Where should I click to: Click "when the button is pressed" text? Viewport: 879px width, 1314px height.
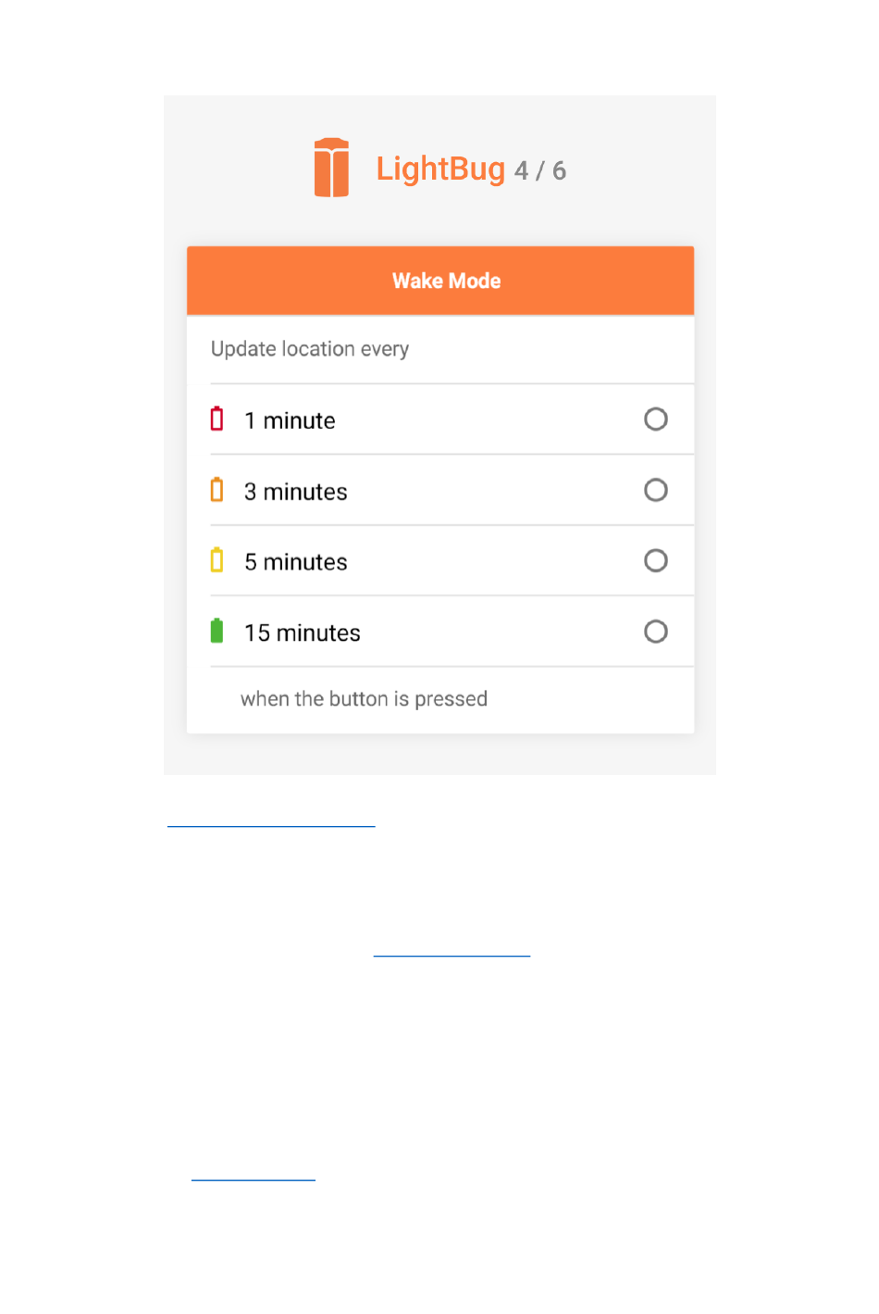point(364,699)
